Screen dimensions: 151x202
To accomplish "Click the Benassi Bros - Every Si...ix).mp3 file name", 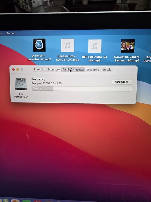I will click(68, 58).
